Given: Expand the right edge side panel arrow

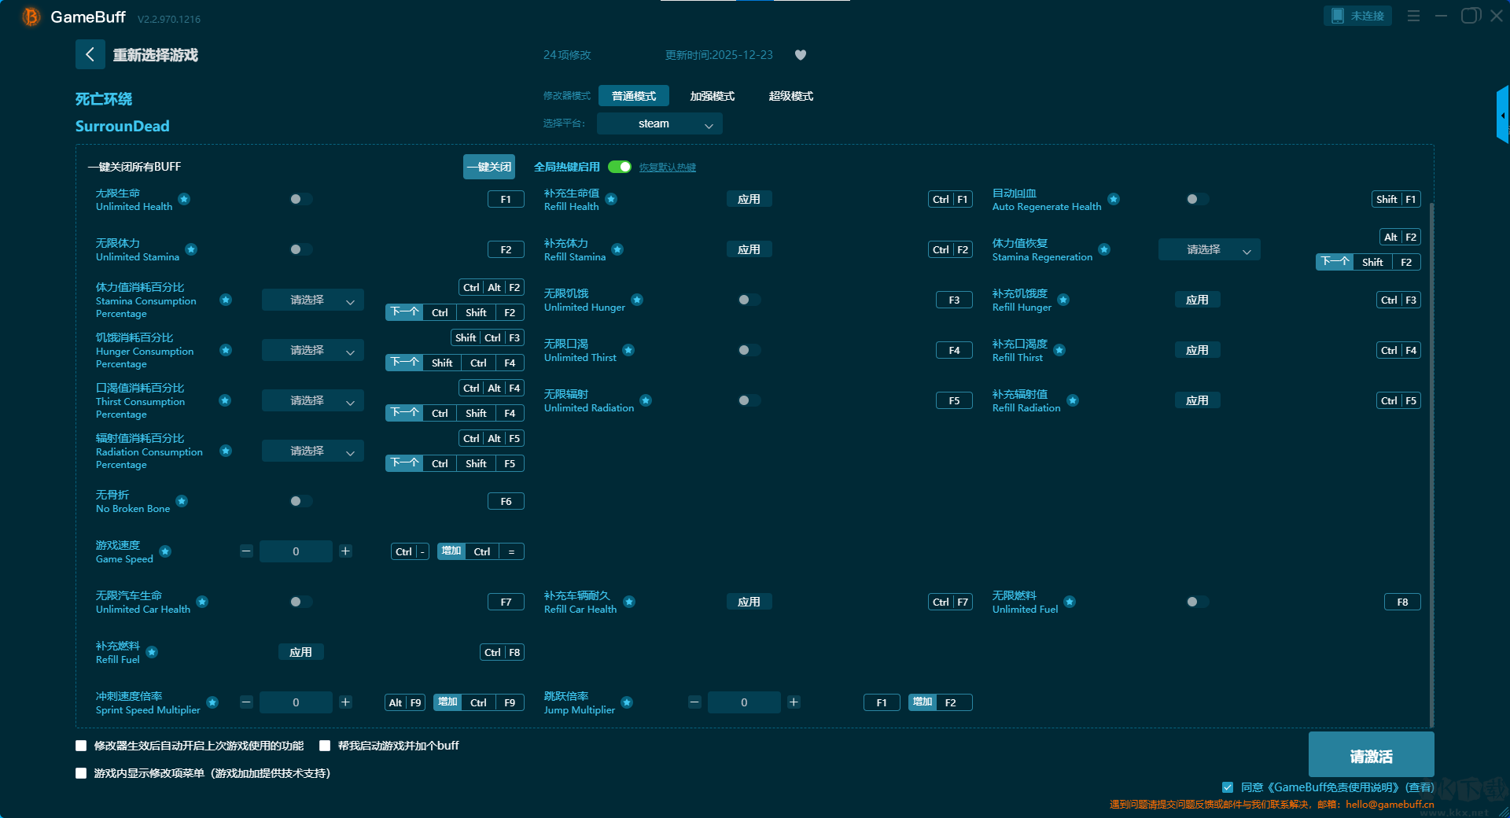Looking at the screenshot, I should [1502, 116].
